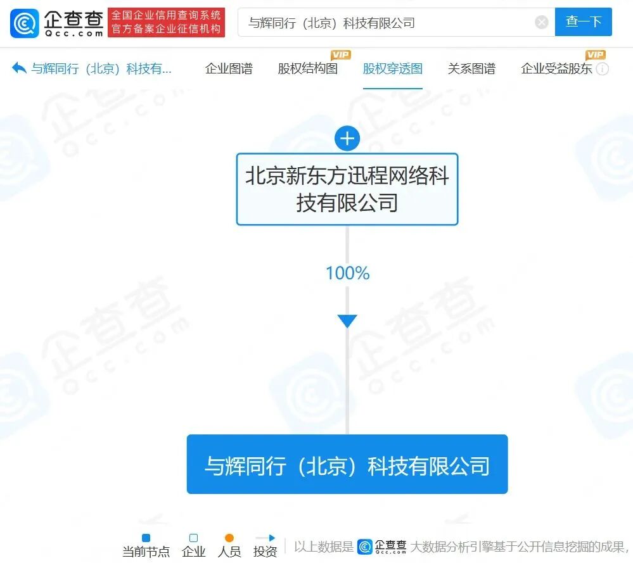
Task: Expand the plus node above 北京新东方迅程
Action: 347,138
